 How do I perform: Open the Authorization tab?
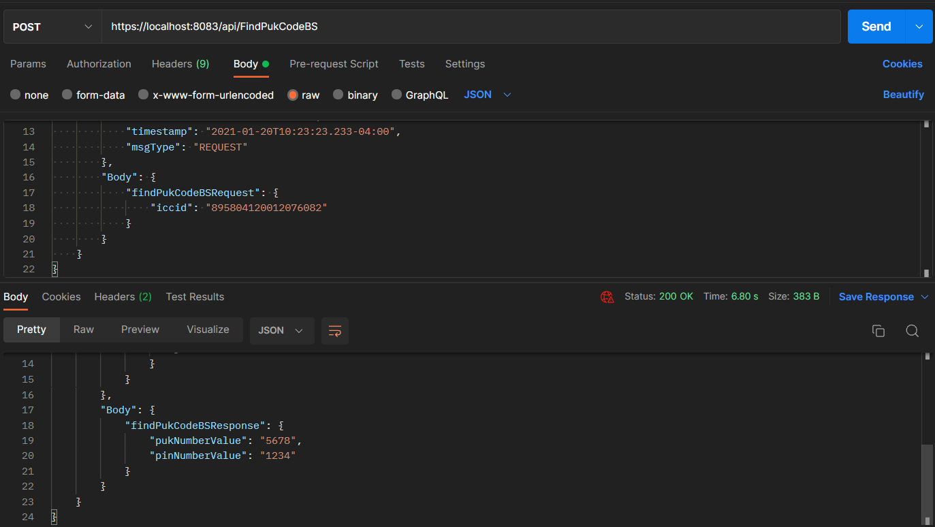pyautogui.click(x=99, y=64)
